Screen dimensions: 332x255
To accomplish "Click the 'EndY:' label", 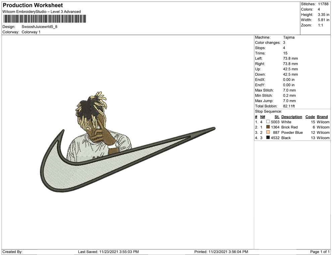I will coord(260,85).
